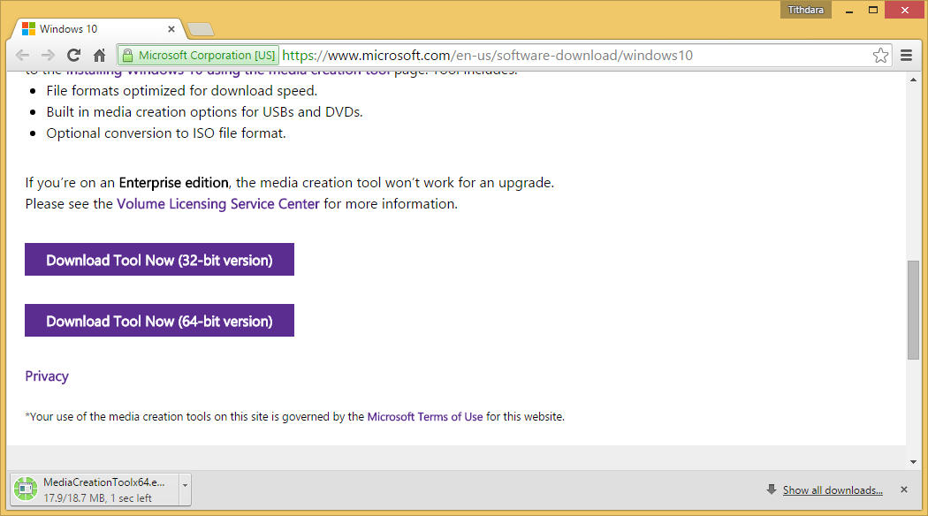Click Download Tool Now (32-bit version)
Viewport: 928px width, 516px height.
pyautogui.click(x=159, y=260)
